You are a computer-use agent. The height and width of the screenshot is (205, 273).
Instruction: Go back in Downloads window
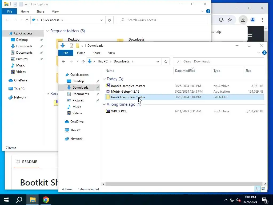tap(63, 61)
